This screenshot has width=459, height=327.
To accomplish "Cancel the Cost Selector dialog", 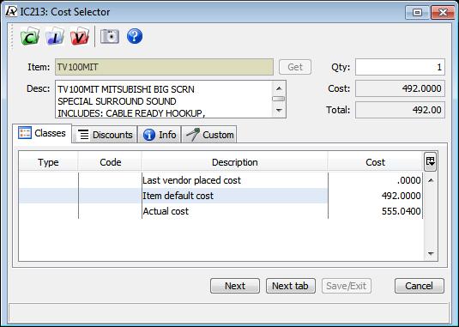I will 420,286.
